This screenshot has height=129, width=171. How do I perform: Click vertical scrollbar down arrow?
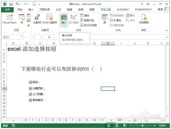pyautogui.click(x=168, y=116)
